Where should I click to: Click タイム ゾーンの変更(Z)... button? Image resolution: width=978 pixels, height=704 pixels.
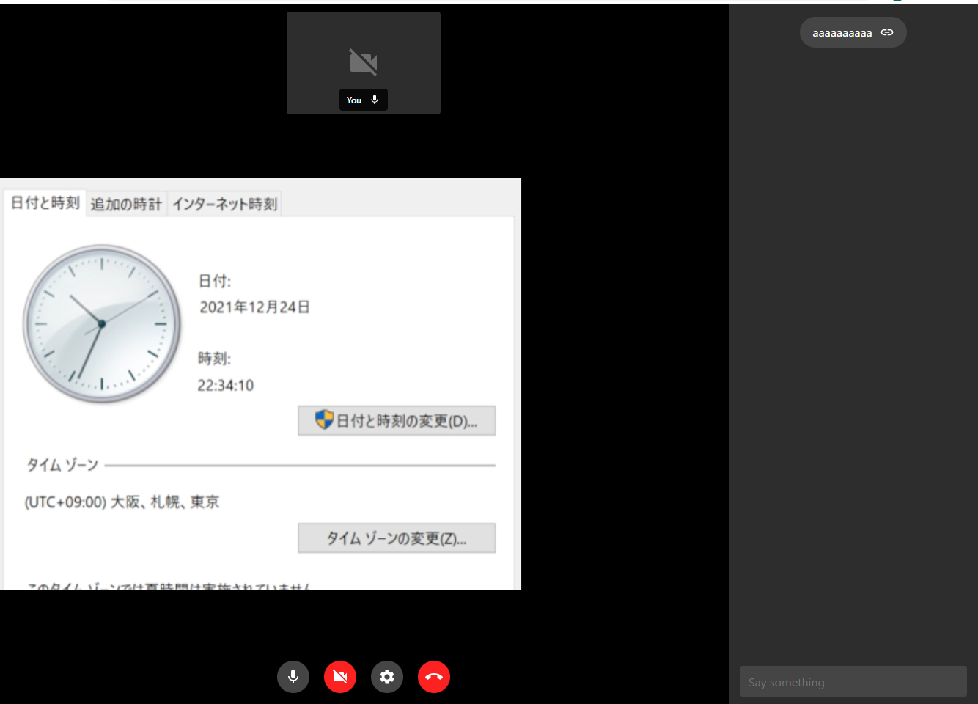397,538
